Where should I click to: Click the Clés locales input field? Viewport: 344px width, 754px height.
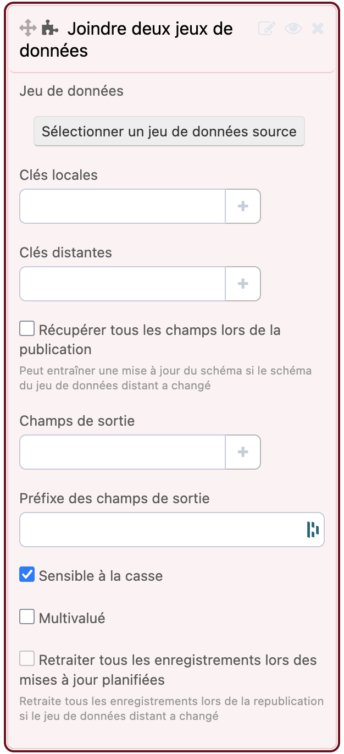pos(123,206)
